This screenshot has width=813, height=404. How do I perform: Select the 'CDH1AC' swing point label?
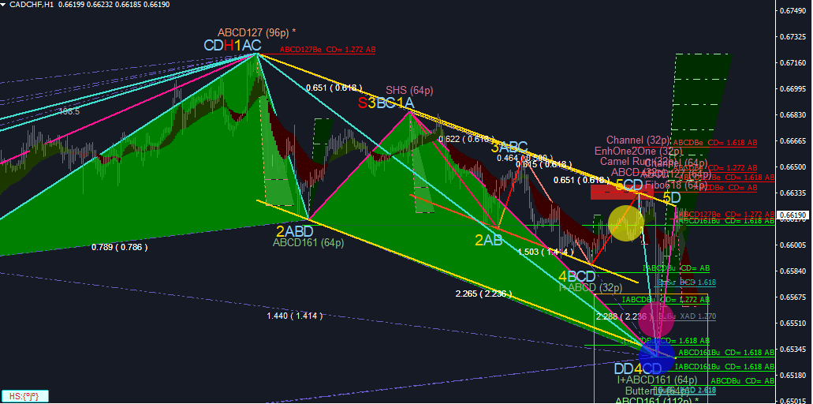[233, 46]
